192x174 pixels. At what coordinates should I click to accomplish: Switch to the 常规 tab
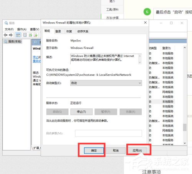(47, 31)
